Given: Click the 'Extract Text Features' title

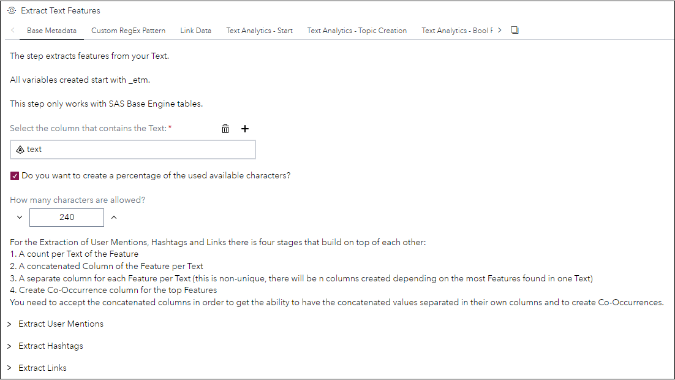Looking at the screenshot, I should [x=61, y=11].
